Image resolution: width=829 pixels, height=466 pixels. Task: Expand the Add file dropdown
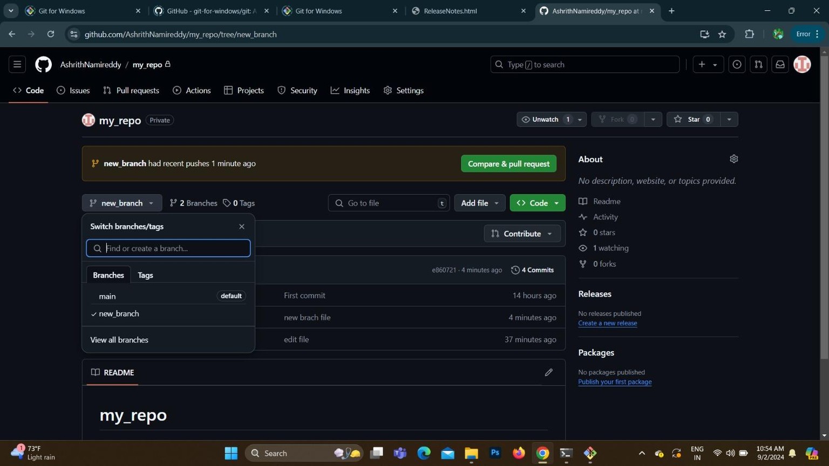coord(479,203)
